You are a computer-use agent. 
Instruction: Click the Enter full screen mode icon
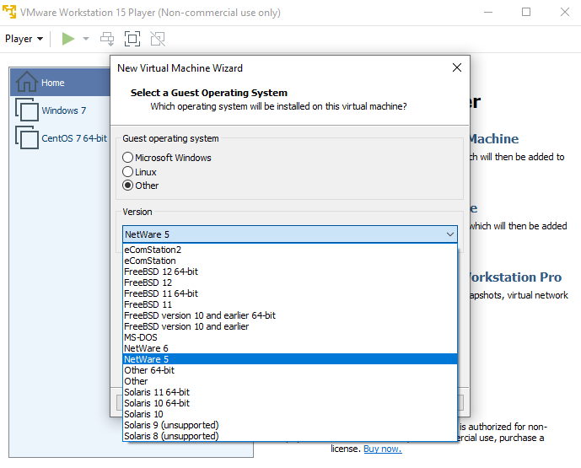click(132, 39)
